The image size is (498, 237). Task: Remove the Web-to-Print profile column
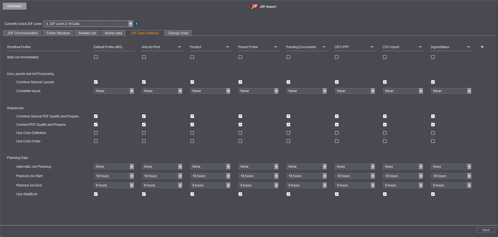[x=180, y=47]
